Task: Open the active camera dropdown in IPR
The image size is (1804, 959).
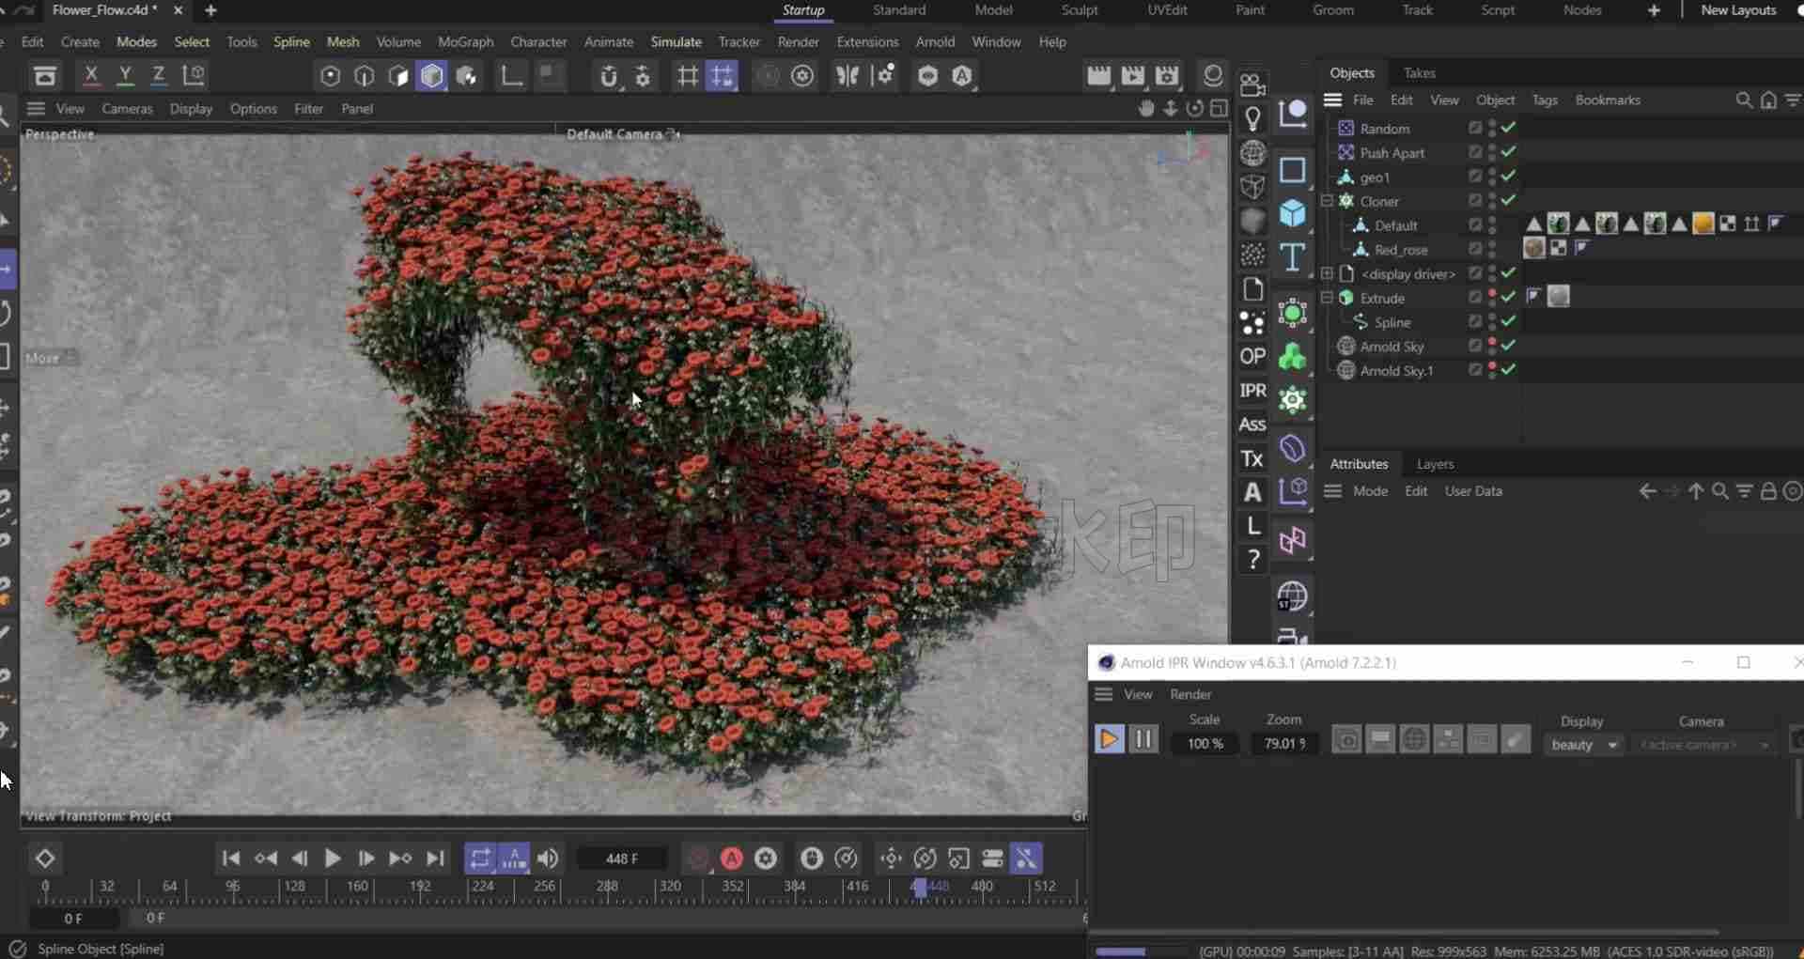Action: [1705, 745]
